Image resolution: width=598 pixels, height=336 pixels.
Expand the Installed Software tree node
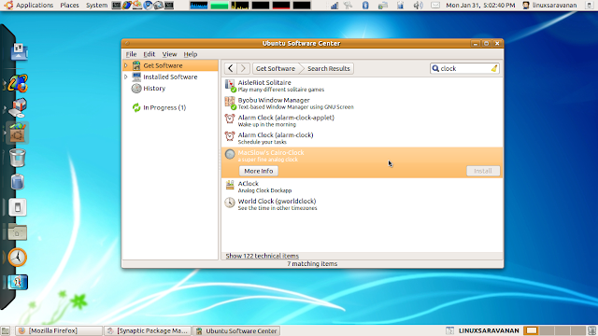click(x=126, y=77)
